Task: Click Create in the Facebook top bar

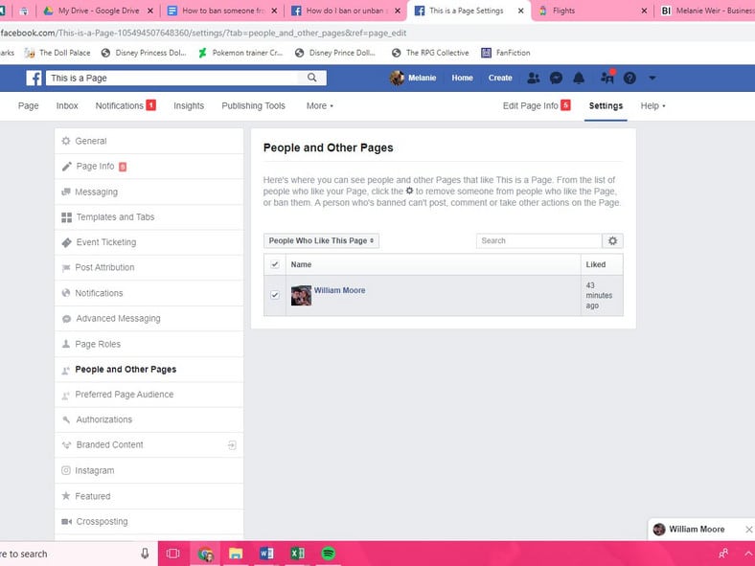Action: click(500, 78)
